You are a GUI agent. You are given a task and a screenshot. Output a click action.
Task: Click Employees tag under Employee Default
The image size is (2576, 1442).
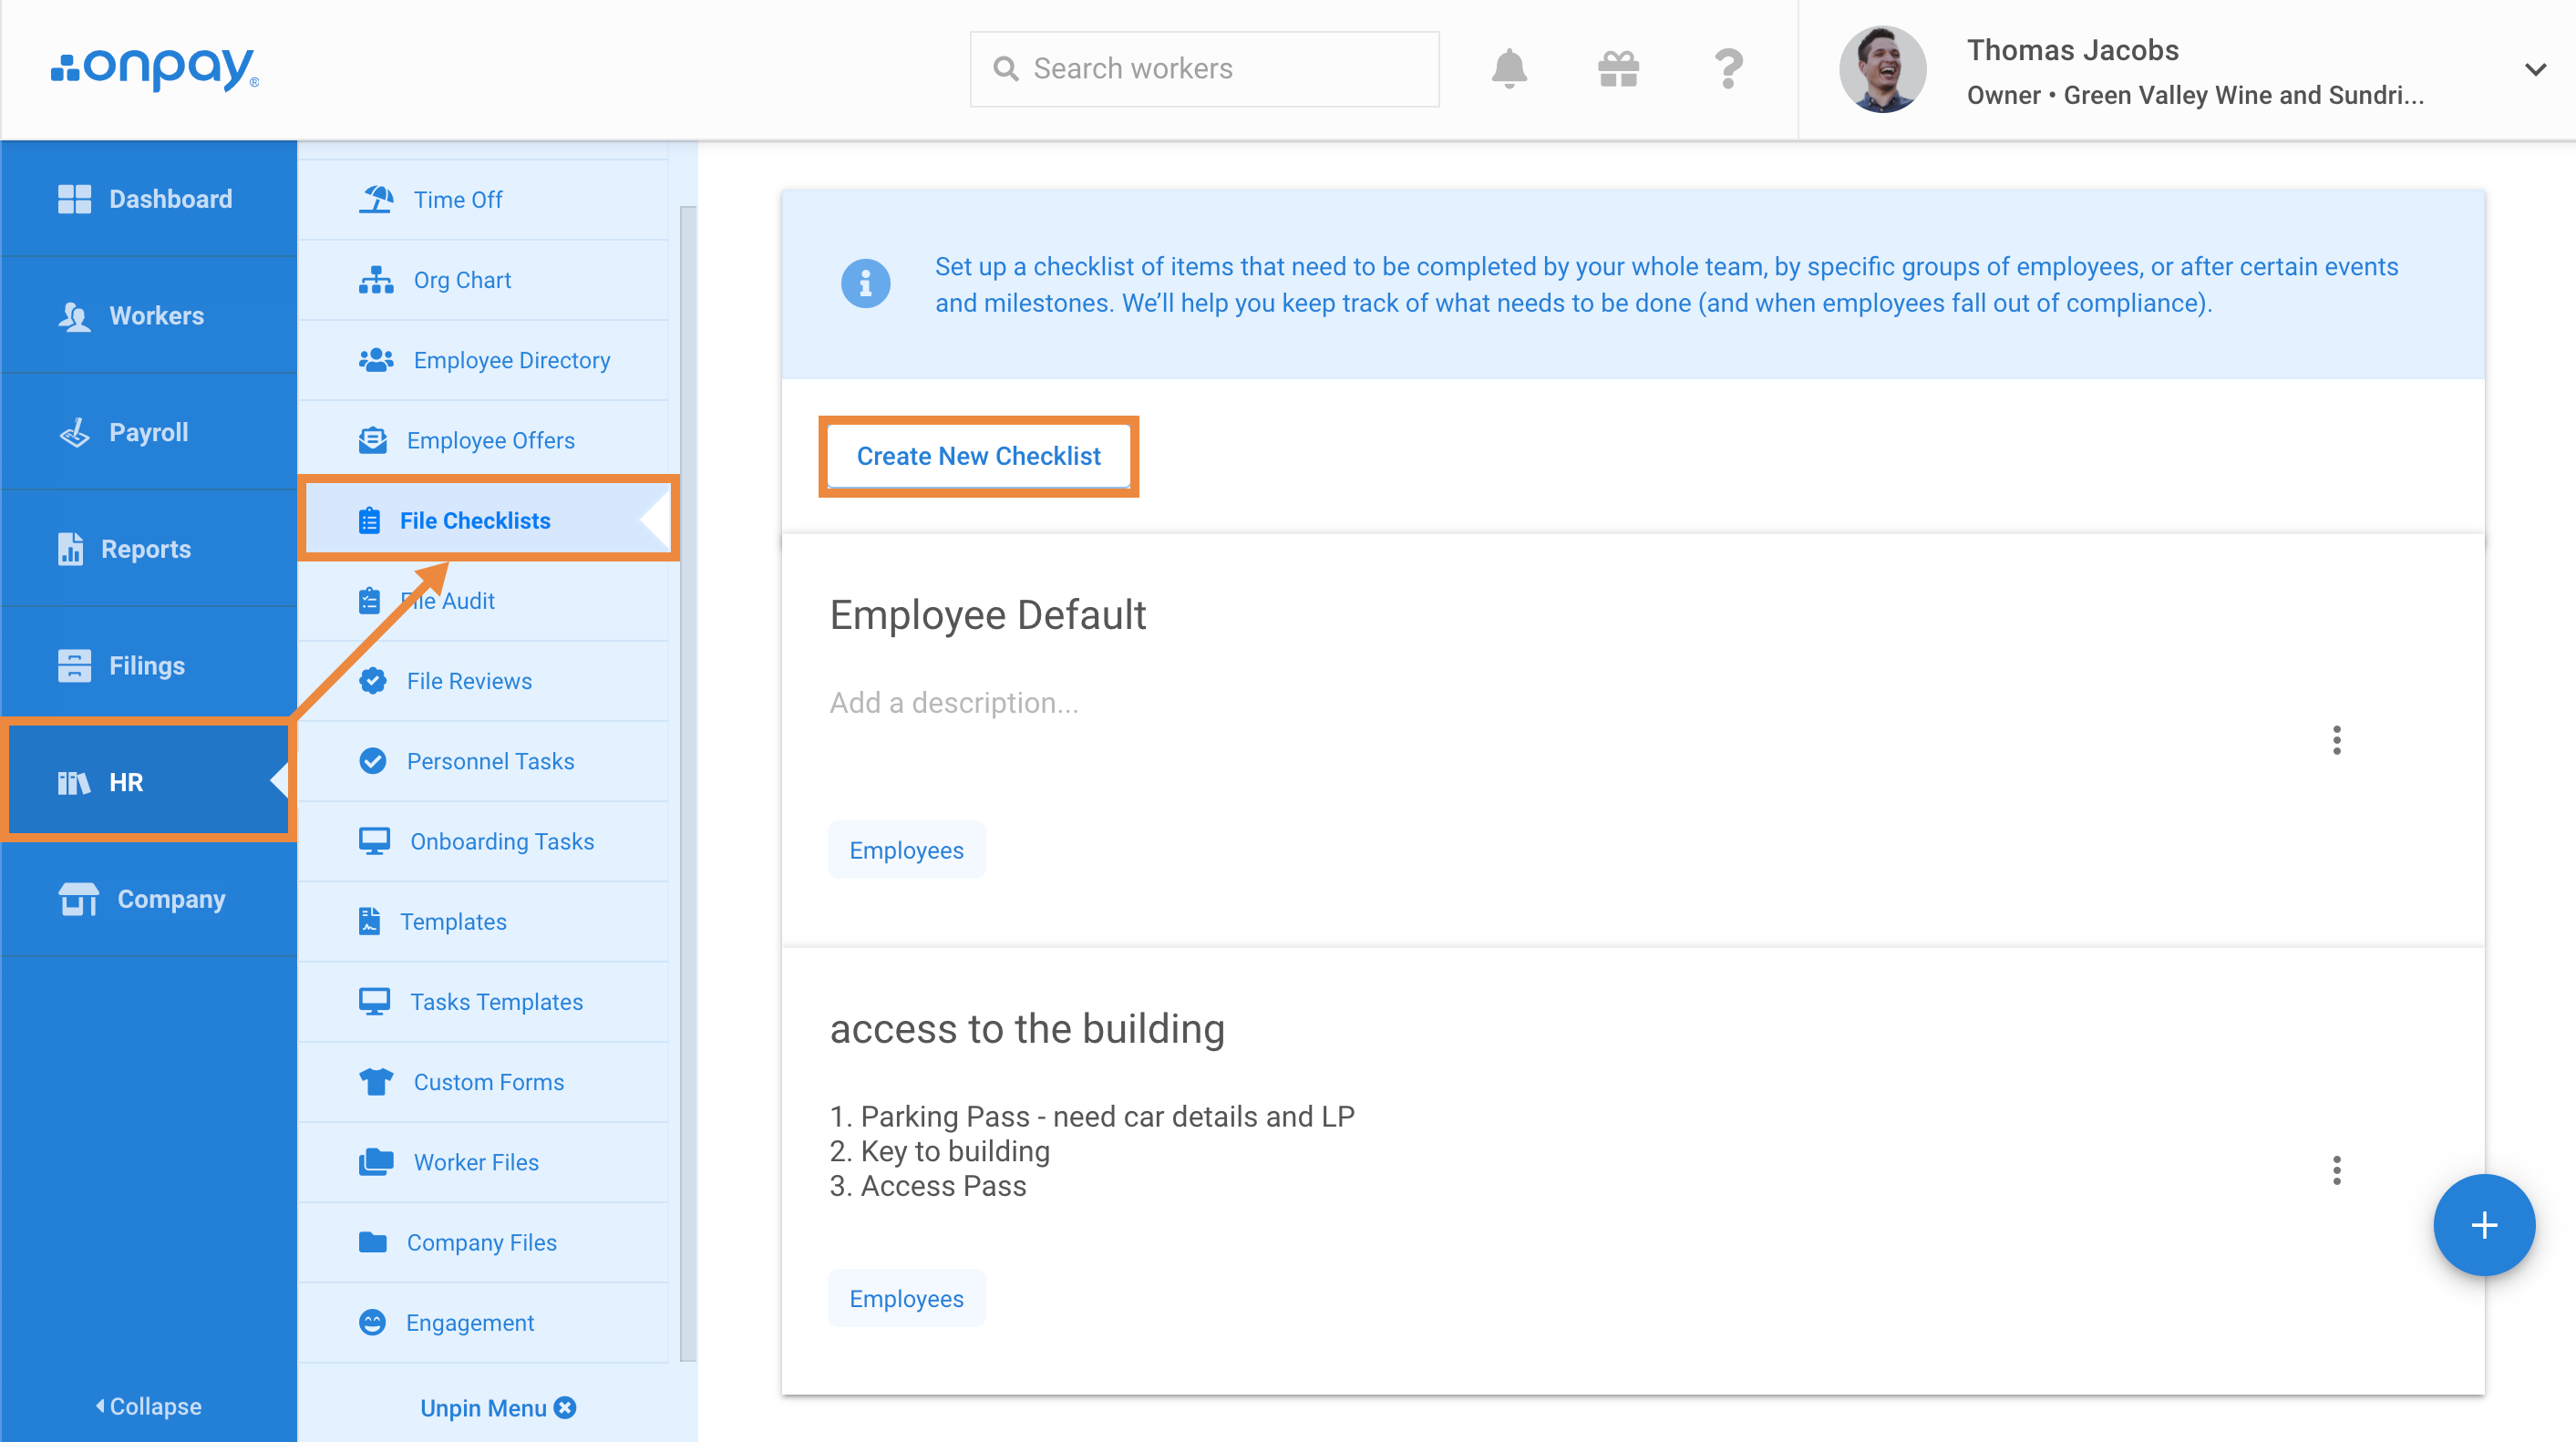906,850
